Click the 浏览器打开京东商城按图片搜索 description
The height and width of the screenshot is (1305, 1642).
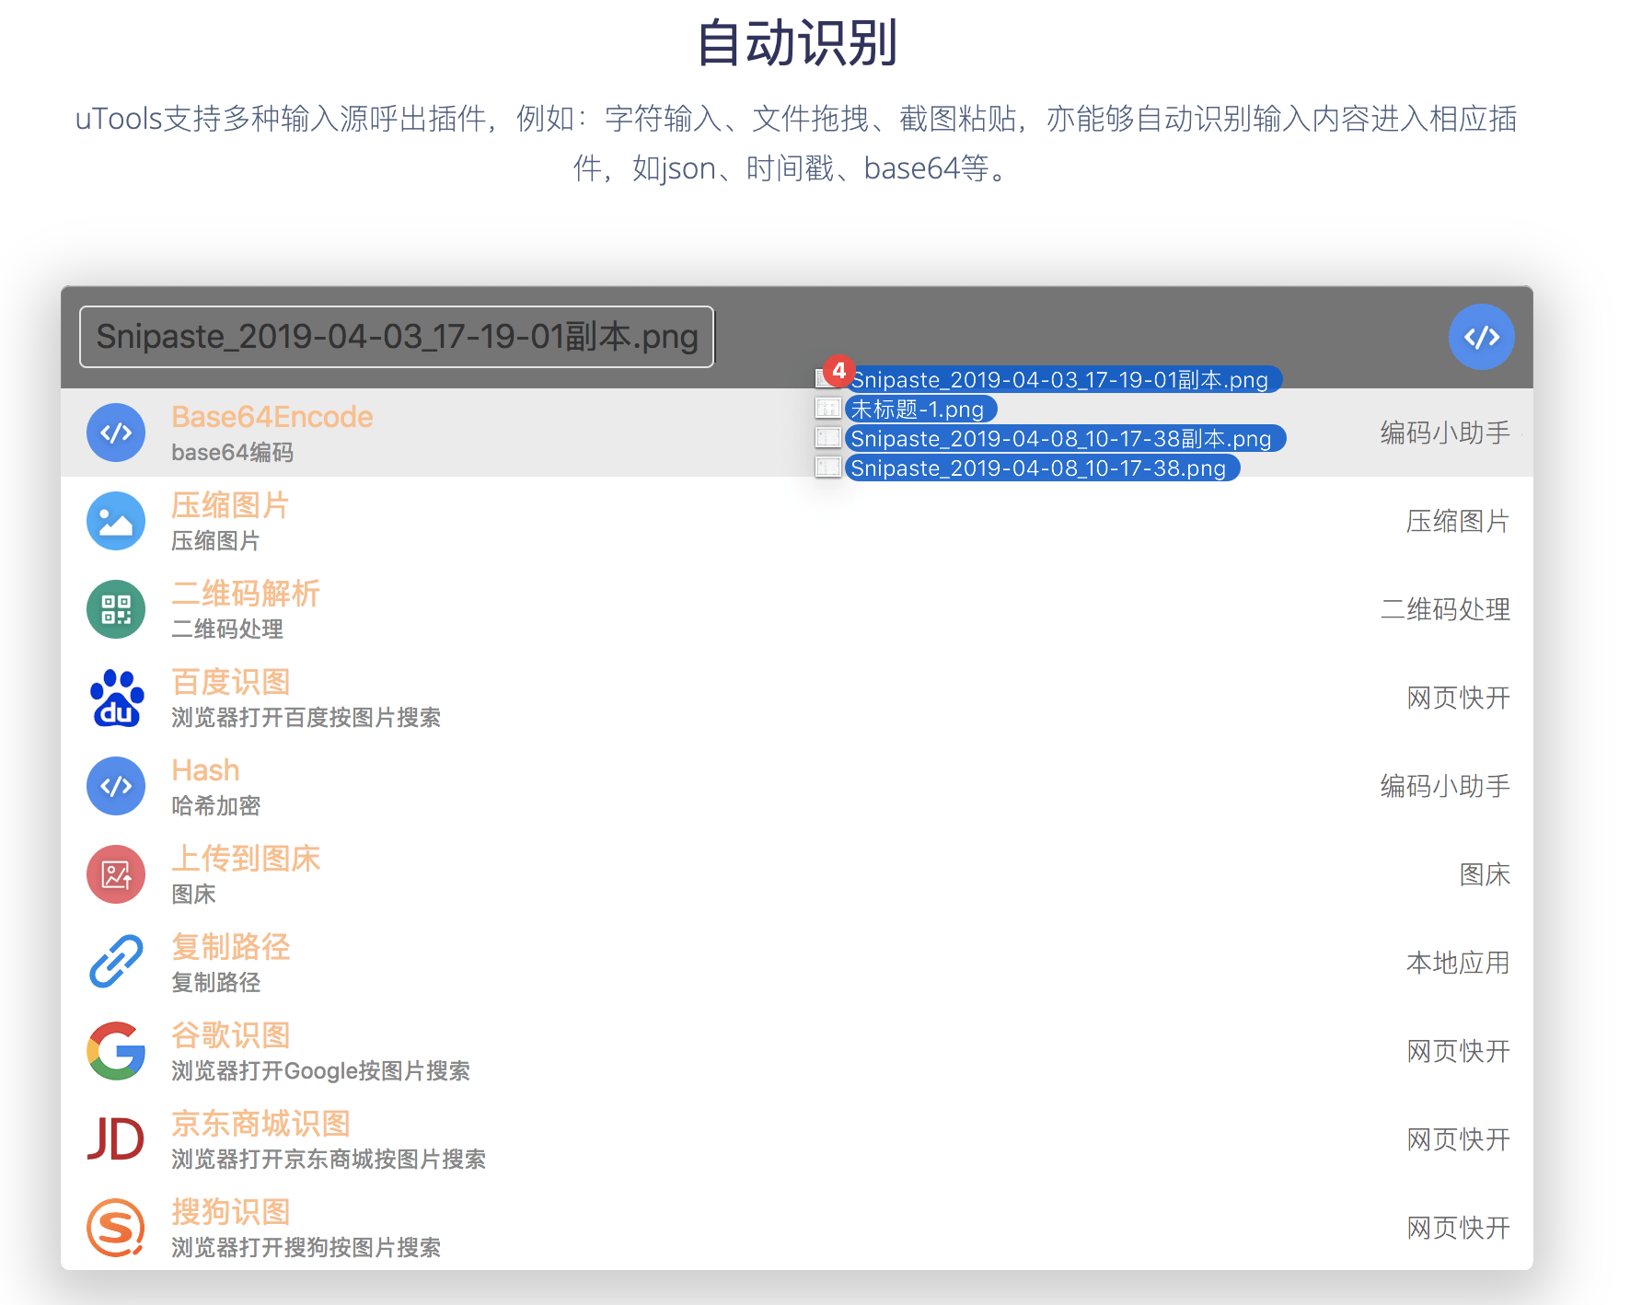point(329,1159)
